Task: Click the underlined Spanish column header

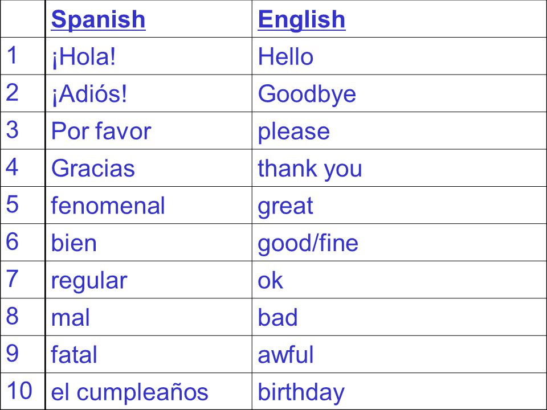Action: click(98, 19)
